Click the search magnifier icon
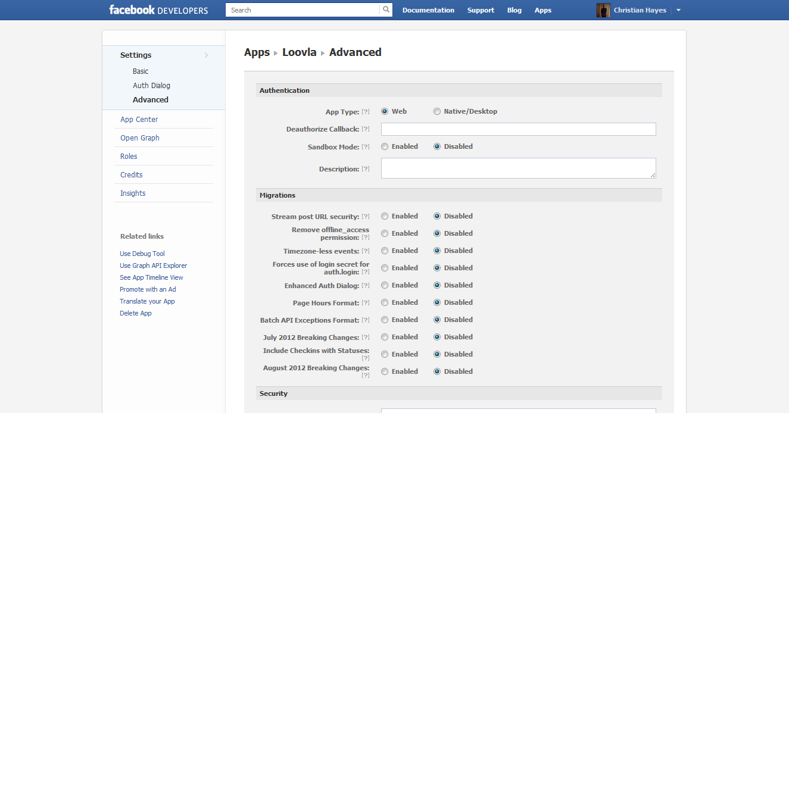The image size is (789, 803). (386, 10)
